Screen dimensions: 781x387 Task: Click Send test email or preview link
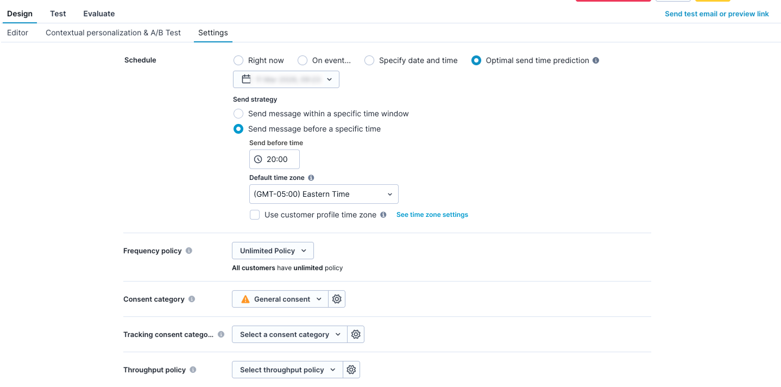tap(716, 14)
